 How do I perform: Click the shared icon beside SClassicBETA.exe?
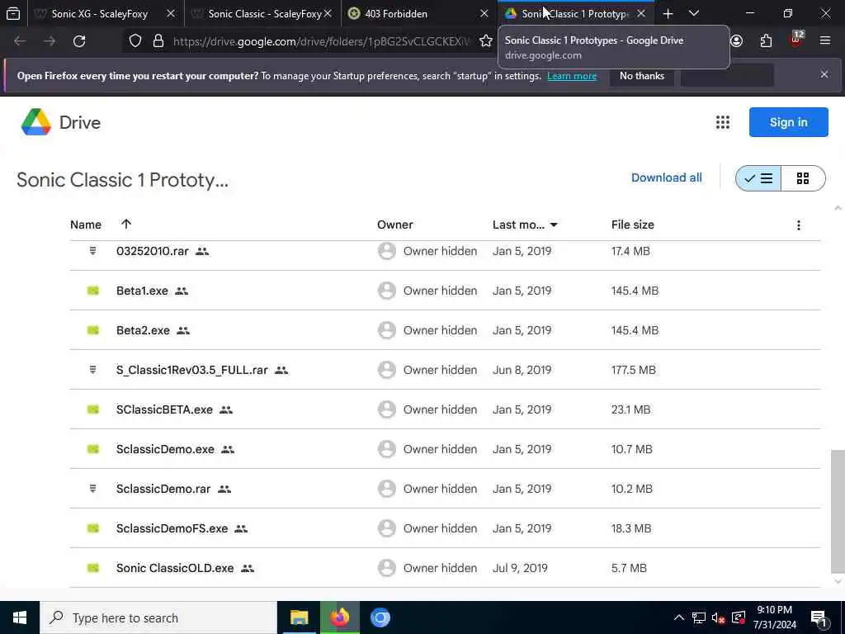226,409
